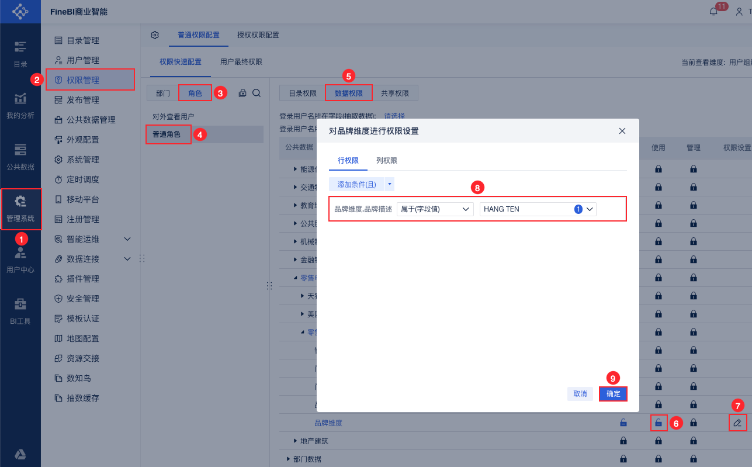The image size is (752, 467).
Task: Click 确定 to confirm permission settings
Action: (x=614, y=394)
